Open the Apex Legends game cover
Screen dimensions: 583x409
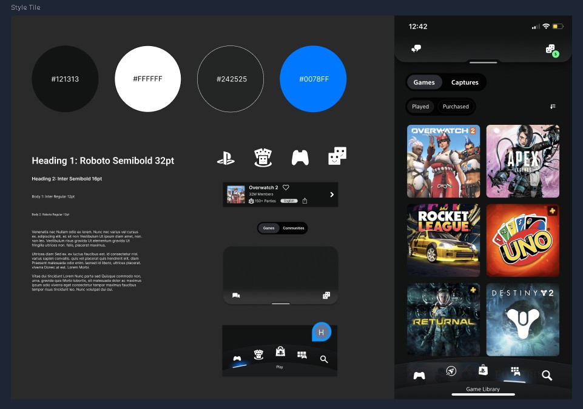[523, 161]
